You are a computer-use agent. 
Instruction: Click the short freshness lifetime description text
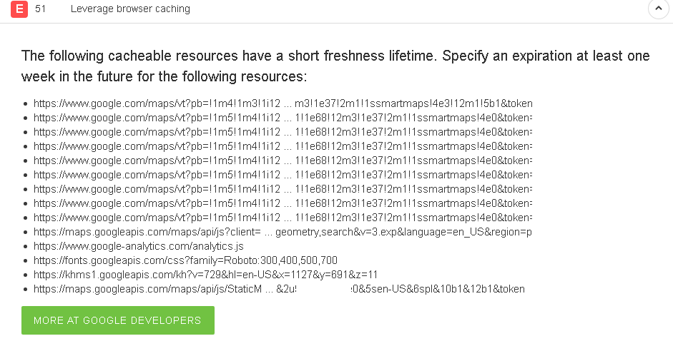[x=335, y=66]
